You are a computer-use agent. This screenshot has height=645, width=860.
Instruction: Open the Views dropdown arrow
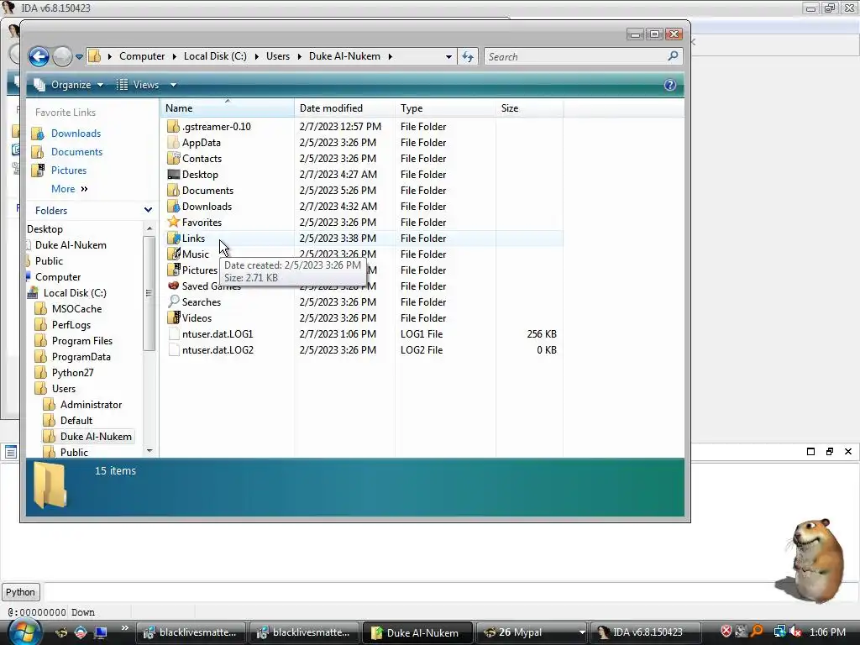pyautogui.click(x=173, y=85)
